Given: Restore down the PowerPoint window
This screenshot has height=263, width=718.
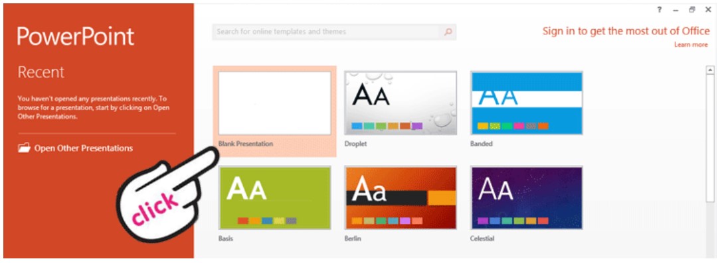Looking at the screenshot, I should coord(692,9).
